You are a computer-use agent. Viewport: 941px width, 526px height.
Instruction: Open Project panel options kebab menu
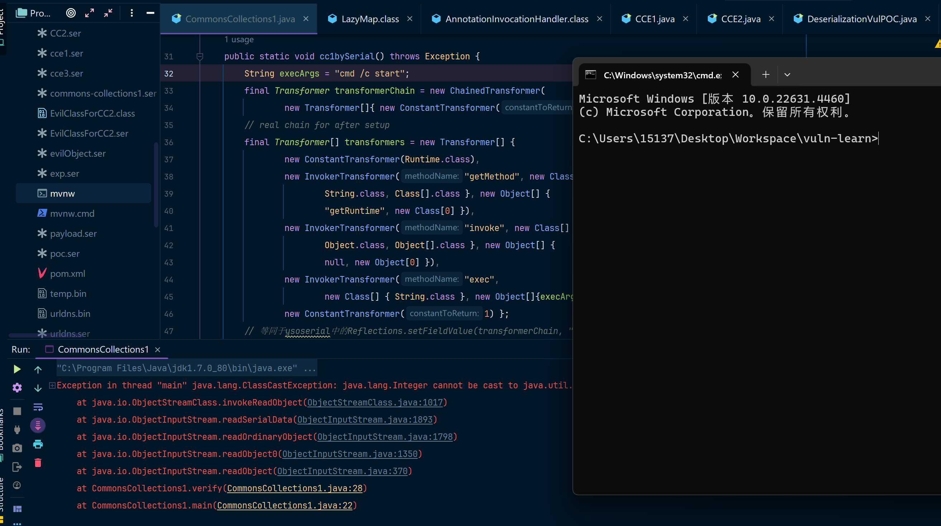(x=131, y=13)
